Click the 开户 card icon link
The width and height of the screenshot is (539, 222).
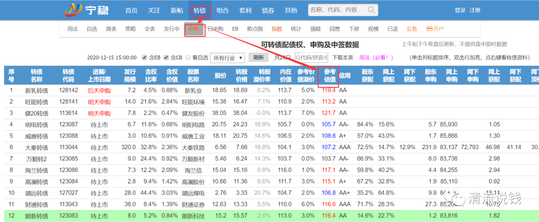tap(435, 29)
